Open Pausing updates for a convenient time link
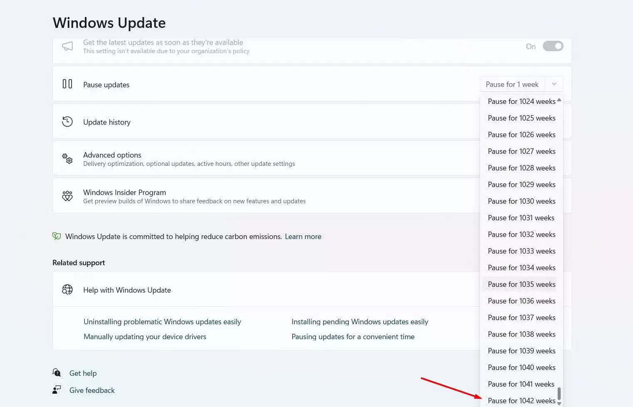The height and width of the screenshot is (407, 633). click(353, 337)
